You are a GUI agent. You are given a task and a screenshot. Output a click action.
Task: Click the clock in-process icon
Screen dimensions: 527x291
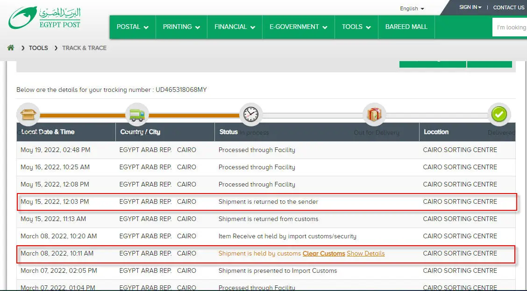coord(251,114)
